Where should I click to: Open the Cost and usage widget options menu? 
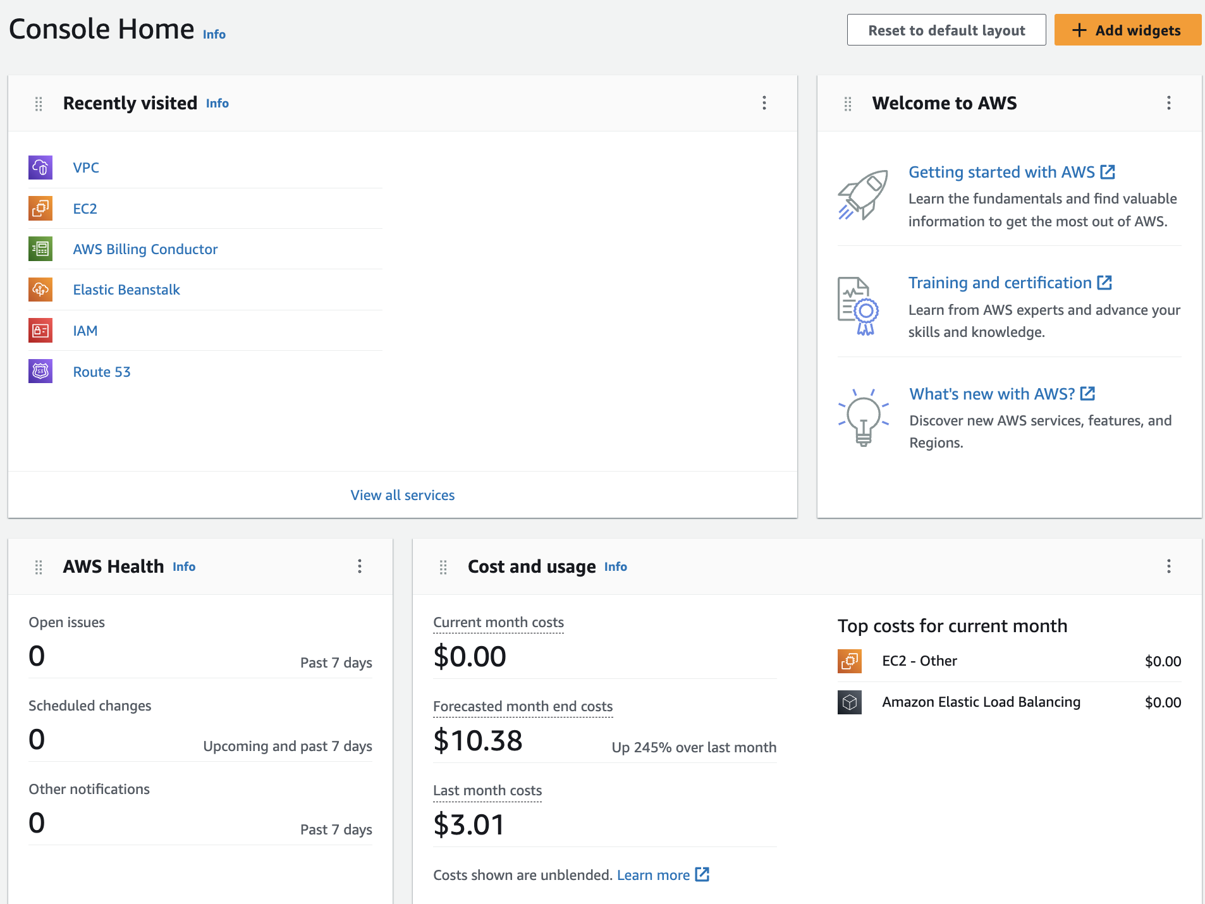(1169, 566)
